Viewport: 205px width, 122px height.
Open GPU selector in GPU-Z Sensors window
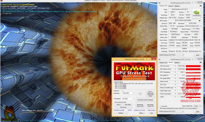171,112
